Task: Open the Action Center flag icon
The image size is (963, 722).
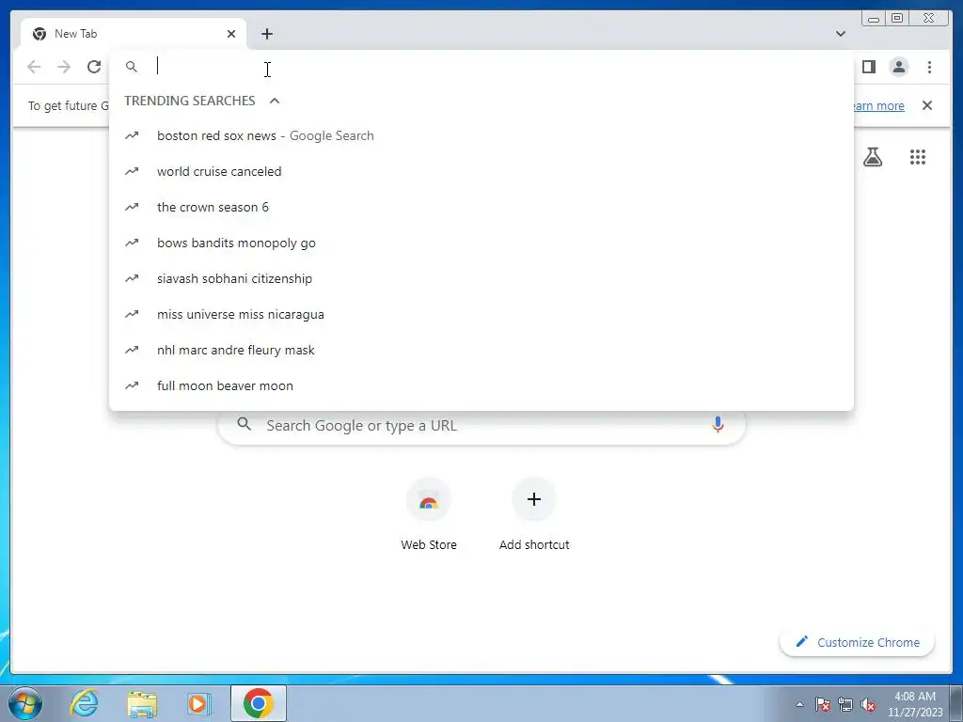Action: coord(823,704)
